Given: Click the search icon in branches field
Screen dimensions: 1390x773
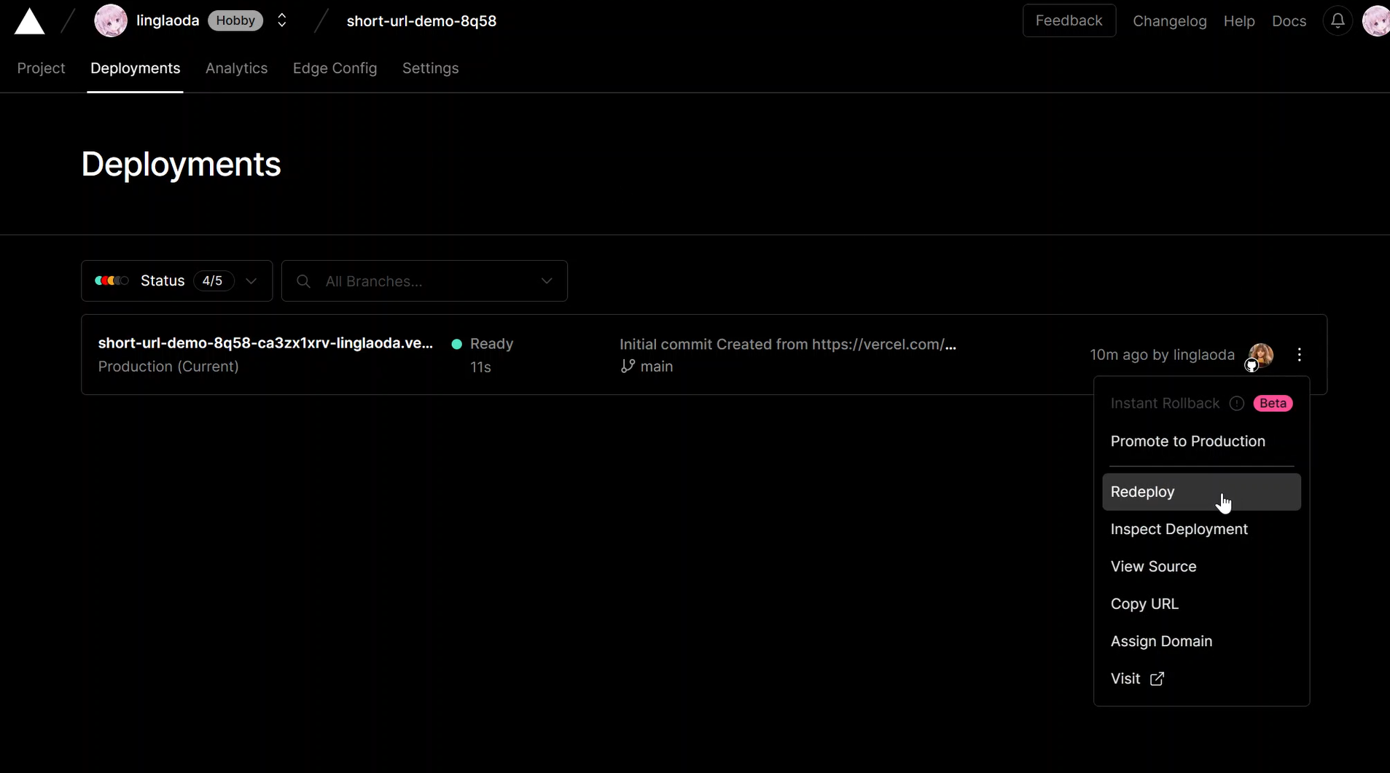Looking at the screenshot, I should click(x=304, y=281).
